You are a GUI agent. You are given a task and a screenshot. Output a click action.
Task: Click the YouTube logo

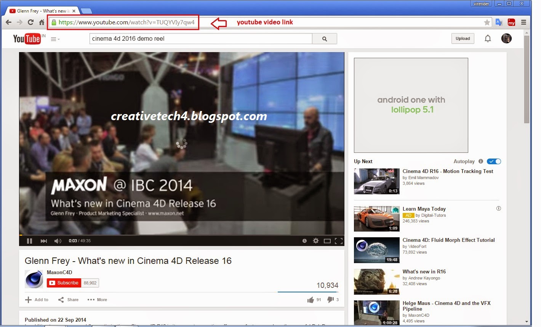coord(27,39)
